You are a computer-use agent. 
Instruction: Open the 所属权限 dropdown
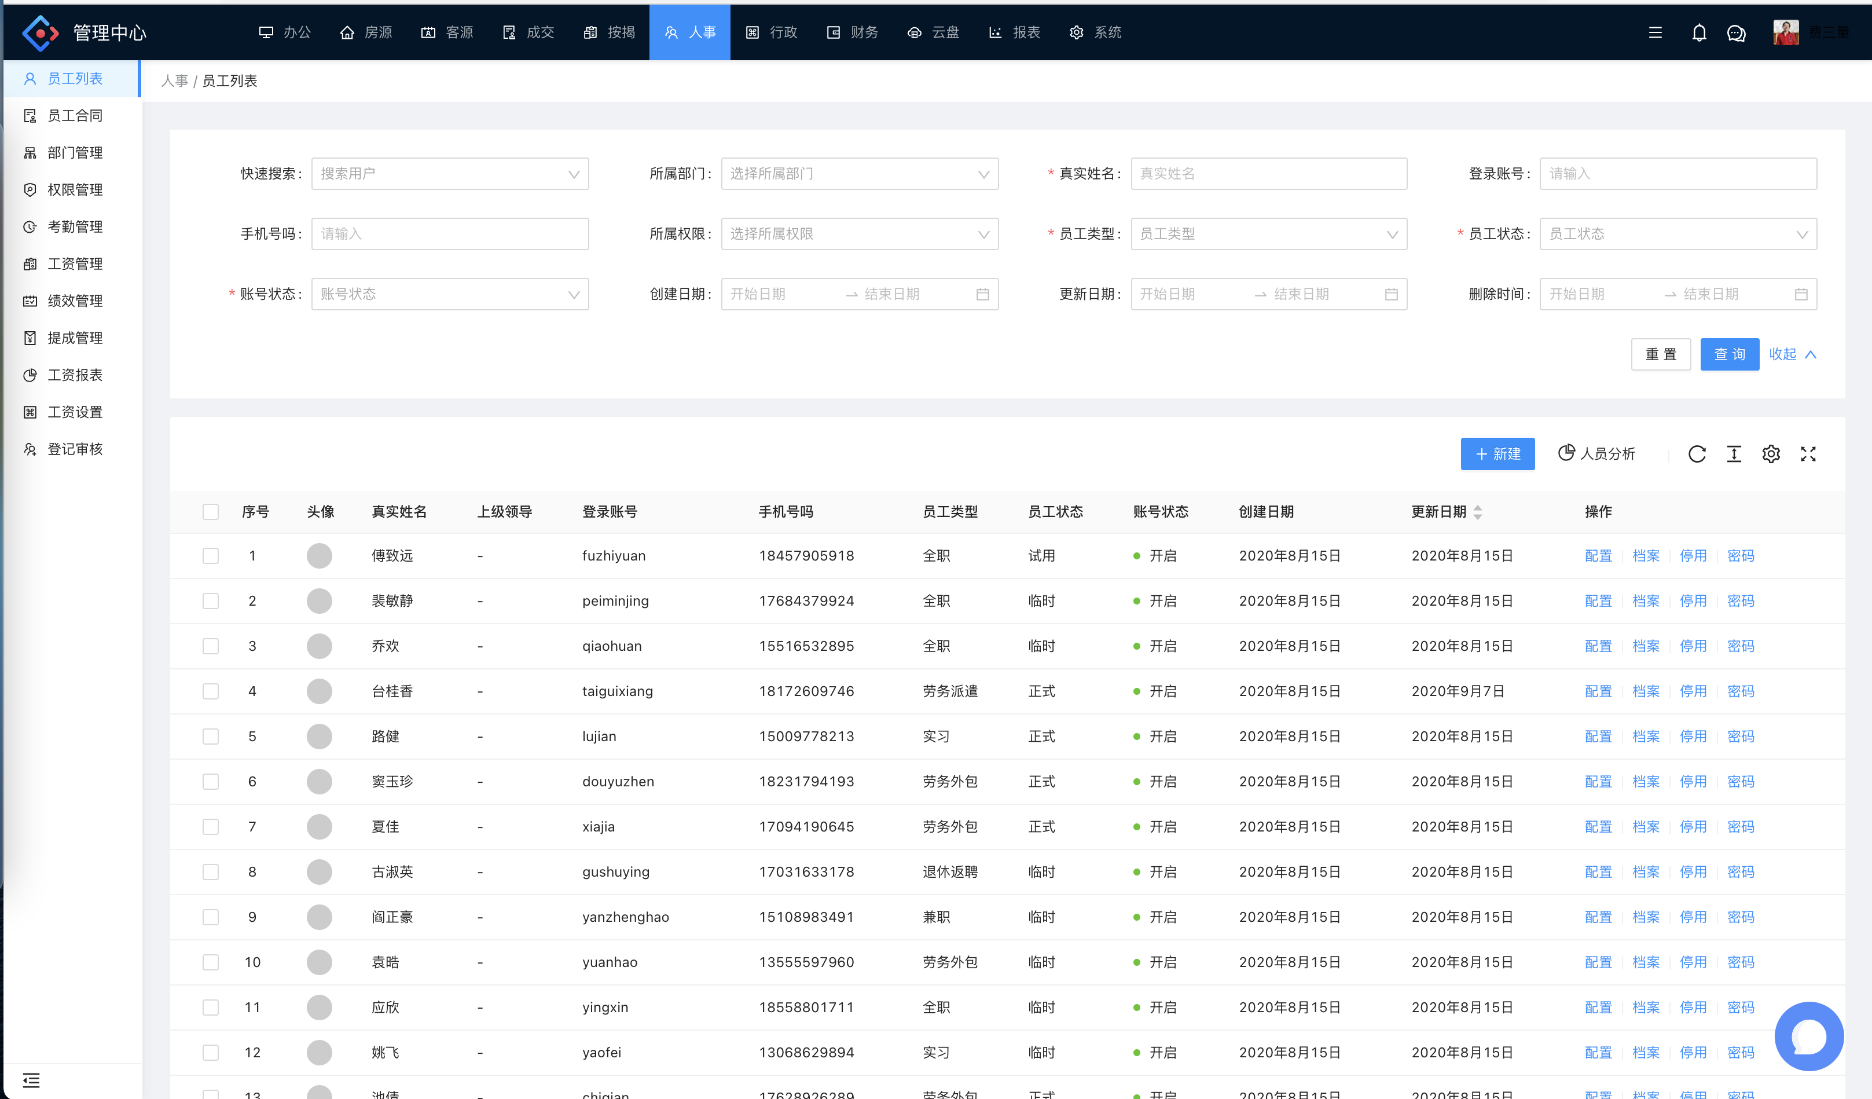tap(860, 234)
